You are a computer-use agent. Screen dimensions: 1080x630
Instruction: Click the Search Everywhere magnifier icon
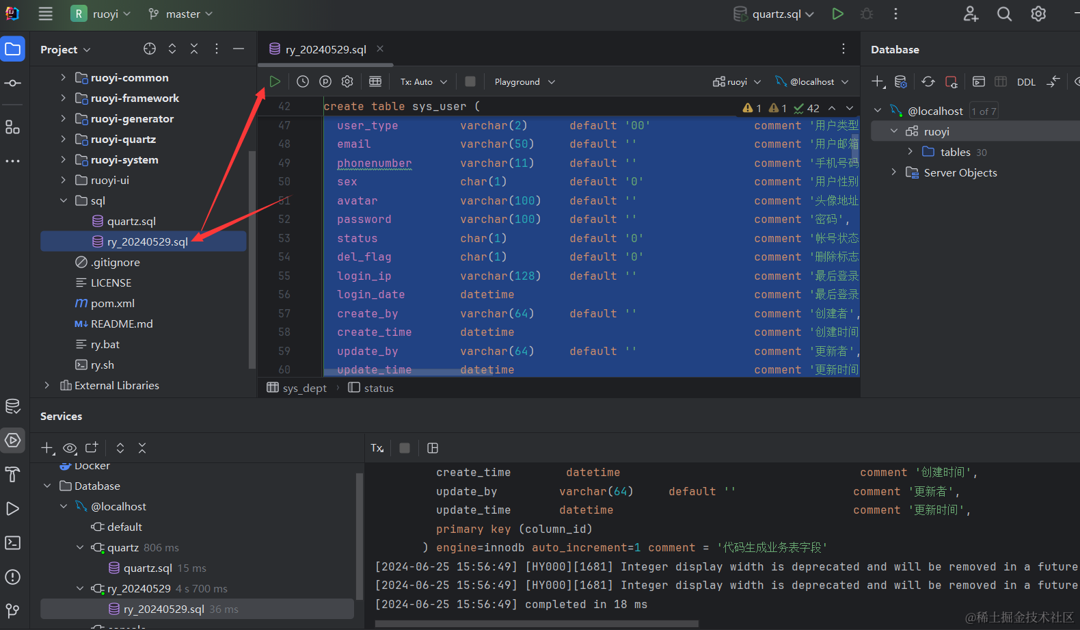1004,14
